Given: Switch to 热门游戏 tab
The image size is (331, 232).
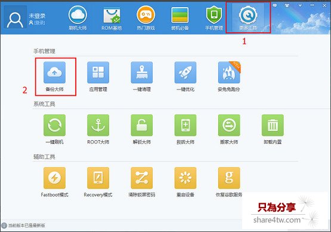Looking at the screenshot, I should click(146, 18).
